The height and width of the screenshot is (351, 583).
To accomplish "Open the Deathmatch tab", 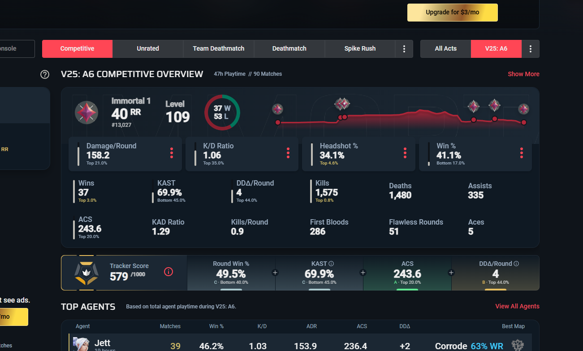I will click(x=289, y=49).
